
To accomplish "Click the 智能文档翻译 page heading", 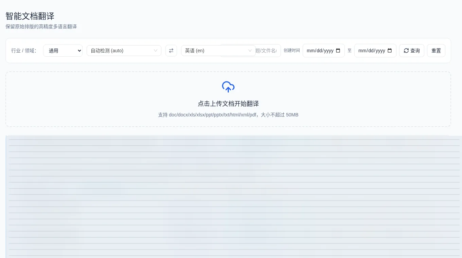I will click(x=30, y=16).
